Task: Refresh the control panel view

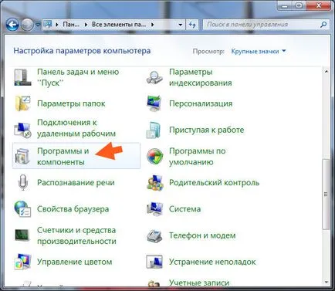Action: 192,25
